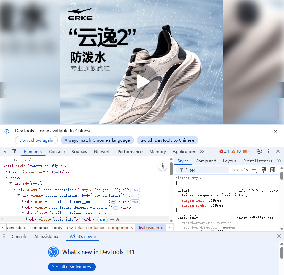Switch to drawer Console tab
The height and width of the screenshot is (275, 284).
(x=19, y=237)
